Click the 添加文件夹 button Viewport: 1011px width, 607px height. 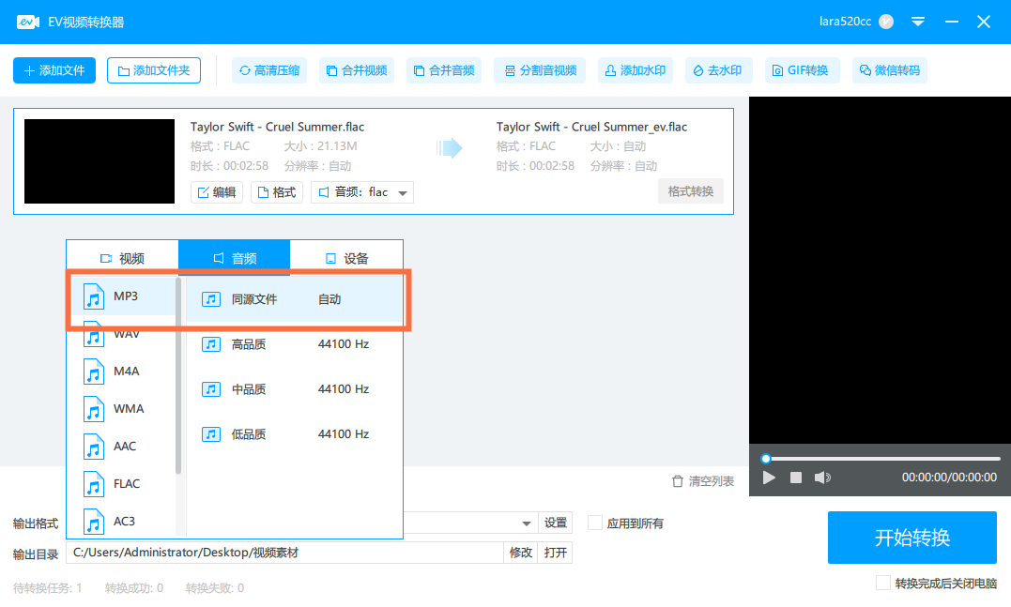153,70
